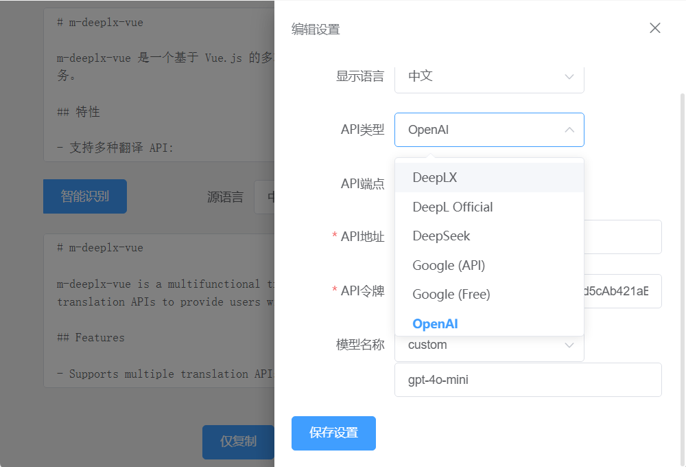Select Google (Free) option
This screenshot has height=467, width=686.
click(489, 295)
